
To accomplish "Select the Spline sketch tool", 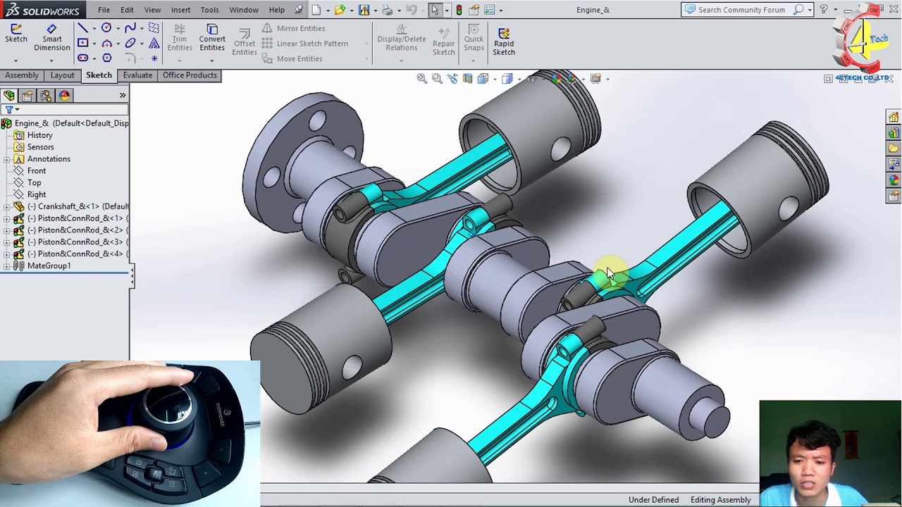I will pos(130,28).
